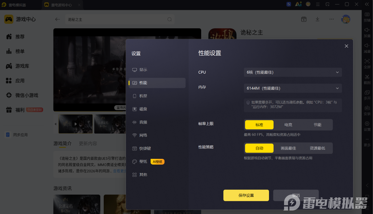Select 节能 frame rate limit
The image size is (373, 214).
pos(317,125)
